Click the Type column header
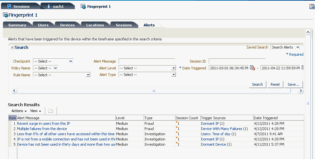The height and width of the screenshot is (159, 315). click(x=160, y=118)
